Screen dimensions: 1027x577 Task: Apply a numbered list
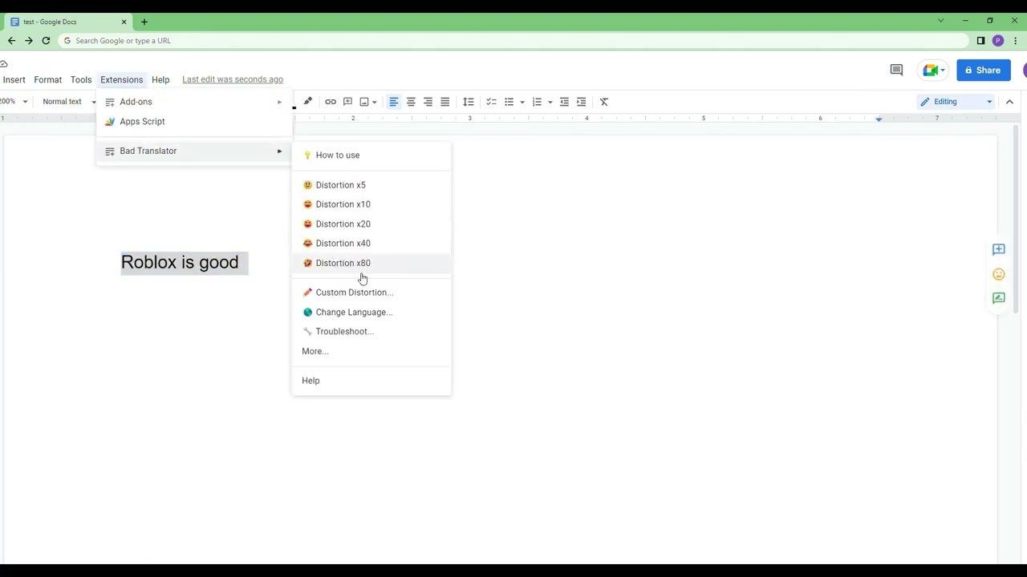[537, 102]
